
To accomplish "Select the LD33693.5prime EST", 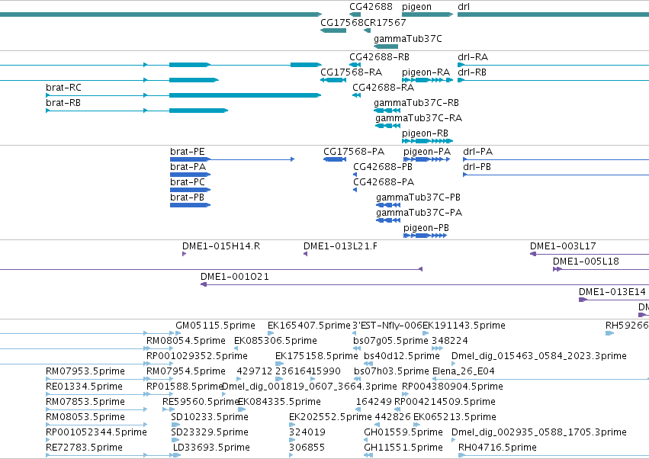I will (x=177, y=455).
